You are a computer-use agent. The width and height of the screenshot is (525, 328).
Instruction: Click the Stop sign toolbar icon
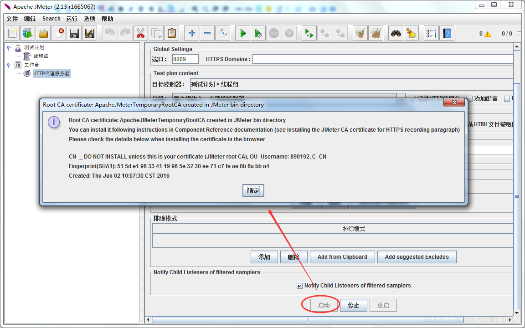pos(274,33)
